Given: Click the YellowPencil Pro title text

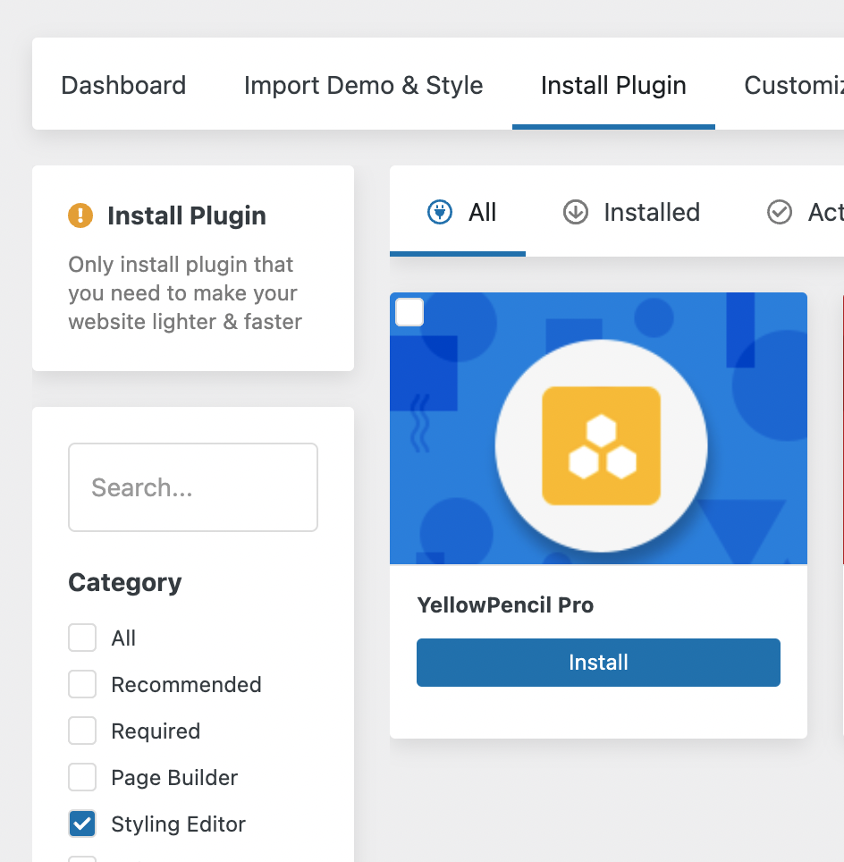Looking at the screenshot, I should [x=505, y=605].
